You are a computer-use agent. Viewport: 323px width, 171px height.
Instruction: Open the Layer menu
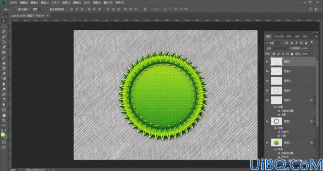[45, 2]
